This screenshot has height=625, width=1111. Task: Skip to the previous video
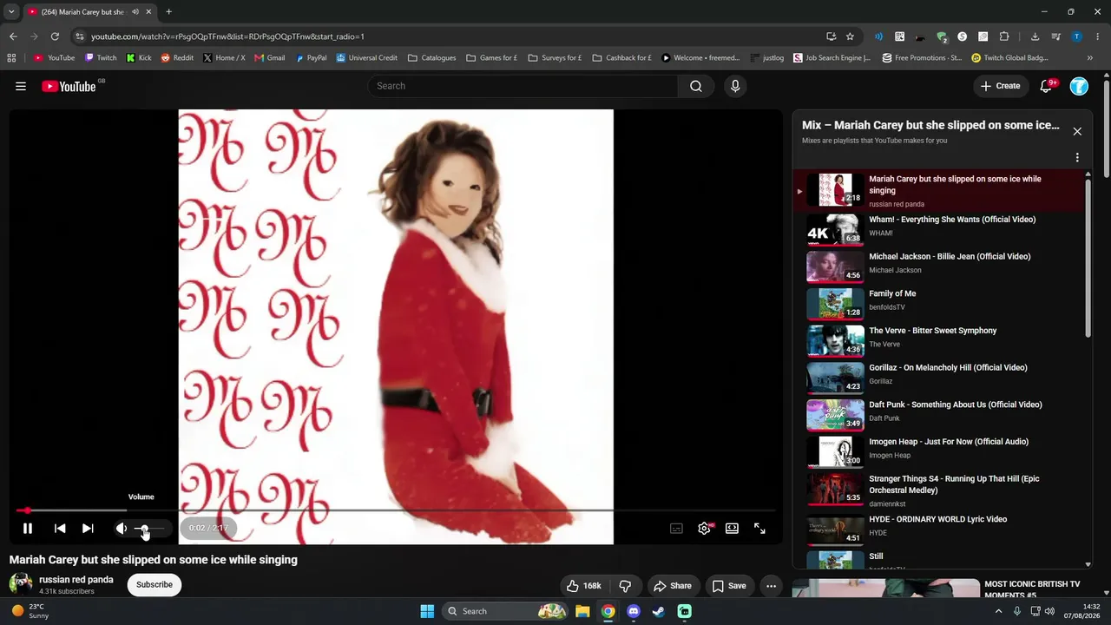tap(60, 528)
